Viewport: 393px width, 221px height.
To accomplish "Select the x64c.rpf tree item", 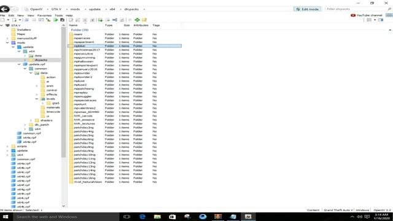I will [23, 172].
